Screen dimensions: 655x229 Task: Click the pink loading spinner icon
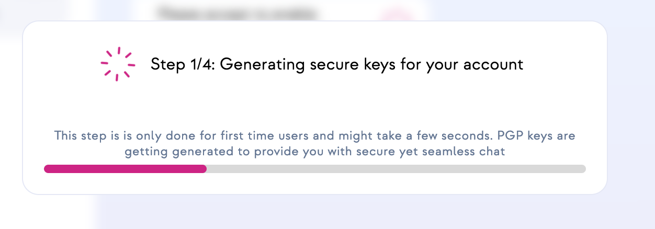coord(118,64)
